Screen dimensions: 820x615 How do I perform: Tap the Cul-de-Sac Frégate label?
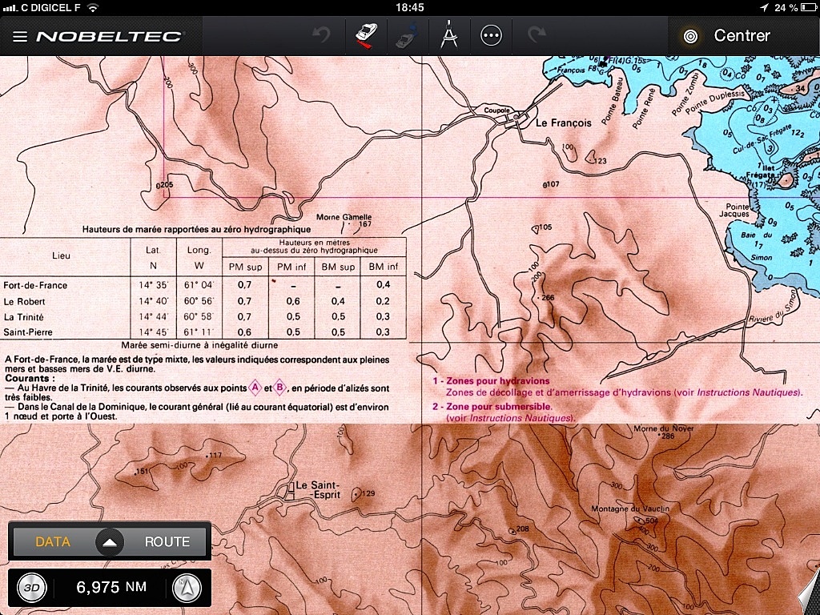tap(763, 140)
